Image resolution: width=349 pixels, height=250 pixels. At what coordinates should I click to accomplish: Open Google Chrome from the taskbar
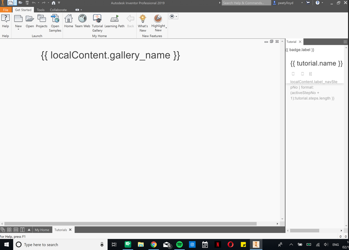(154, 245)
